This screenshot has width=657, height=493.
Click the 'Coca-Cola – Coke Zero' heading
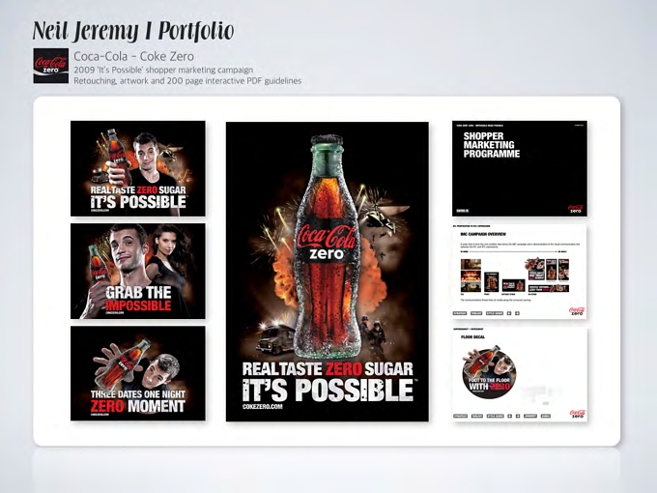click(133, 56)
